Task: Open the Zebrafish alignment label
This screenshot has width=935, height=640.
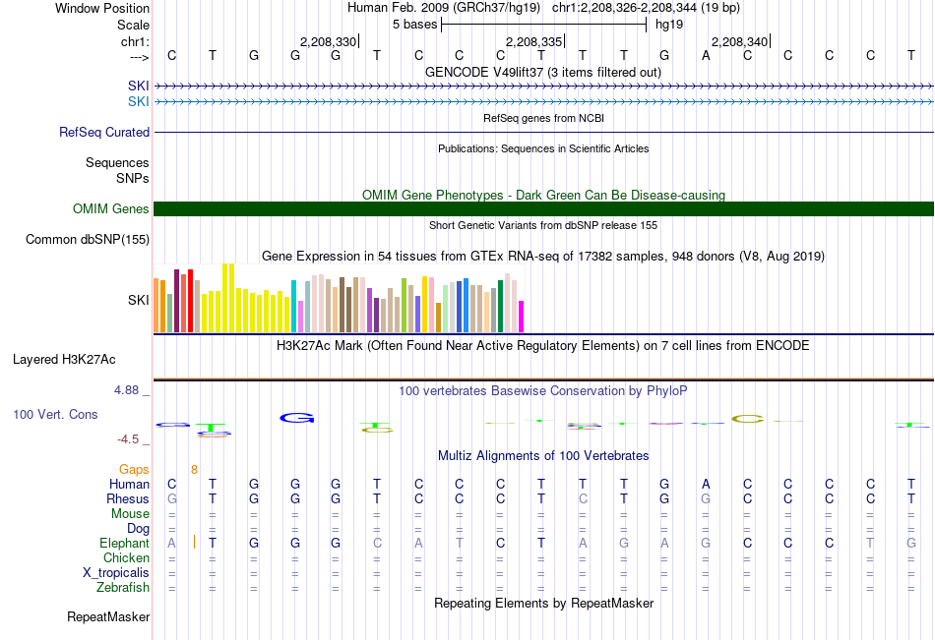Action: (x=123, y=587)
